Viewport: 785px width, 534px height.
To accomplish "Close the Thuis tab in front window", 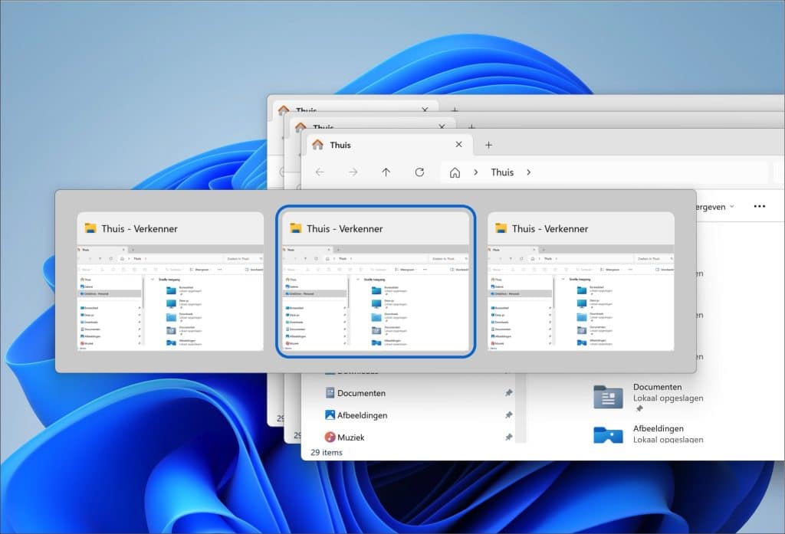I will click(458, 144).
